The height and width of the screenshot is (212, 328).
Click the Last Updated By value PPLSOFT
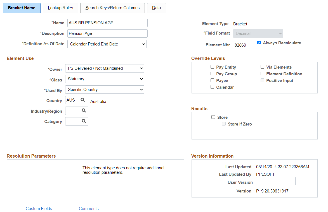tap(265, 174)
